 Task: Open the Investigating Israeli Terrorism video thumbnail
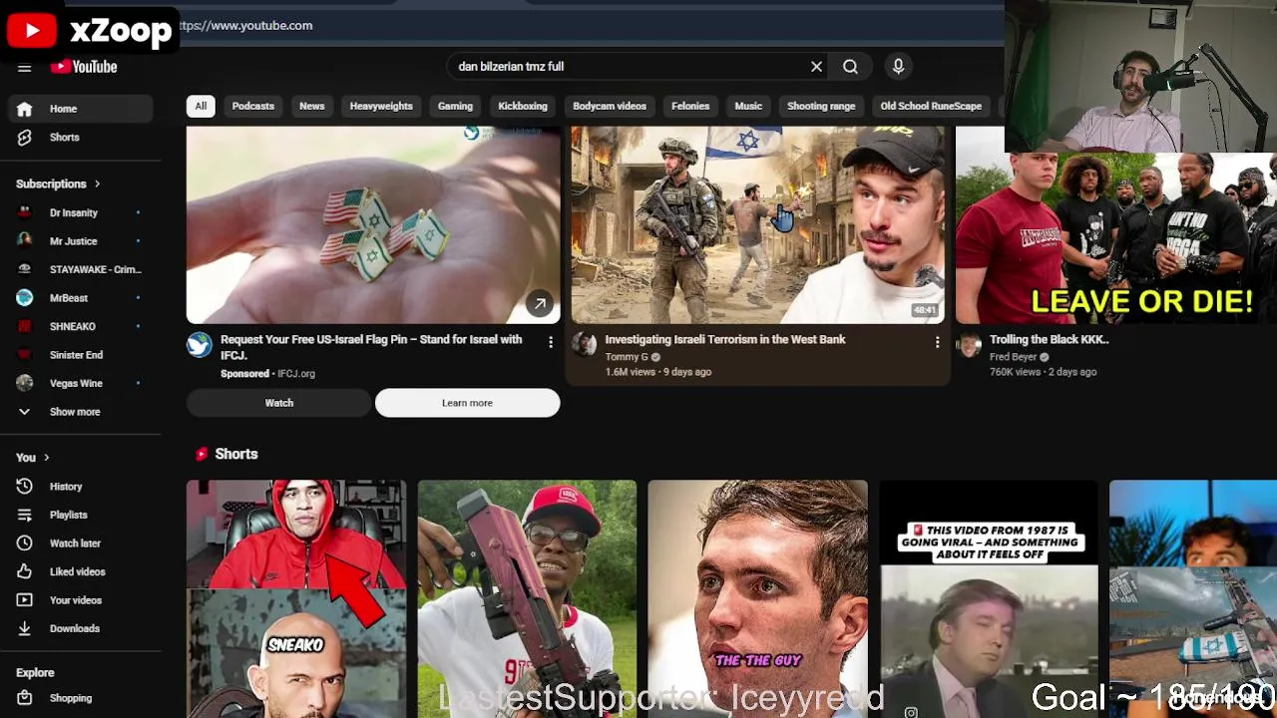pyautogui.click(x=758, y=224)
